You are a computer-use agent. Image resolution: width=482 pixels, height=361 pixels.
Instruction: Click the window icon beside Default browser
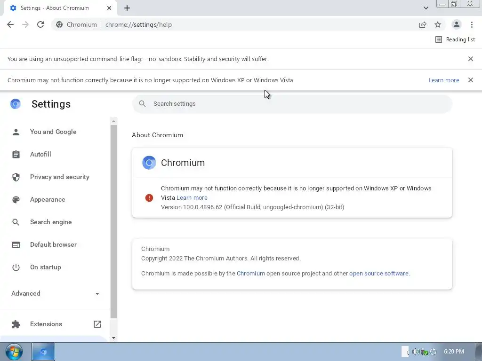coord(16,244)
